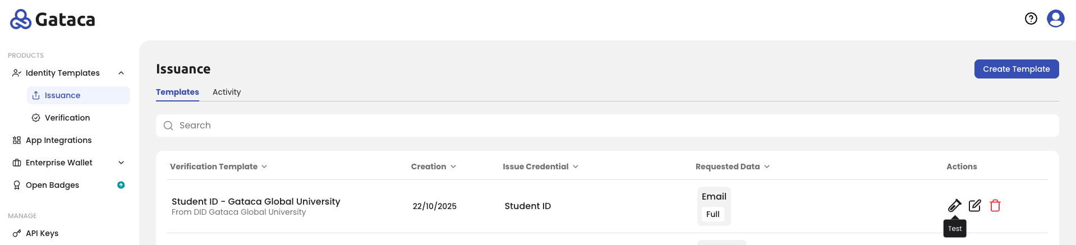
Task: Sort by Creation column
Action: coord(434,167)
